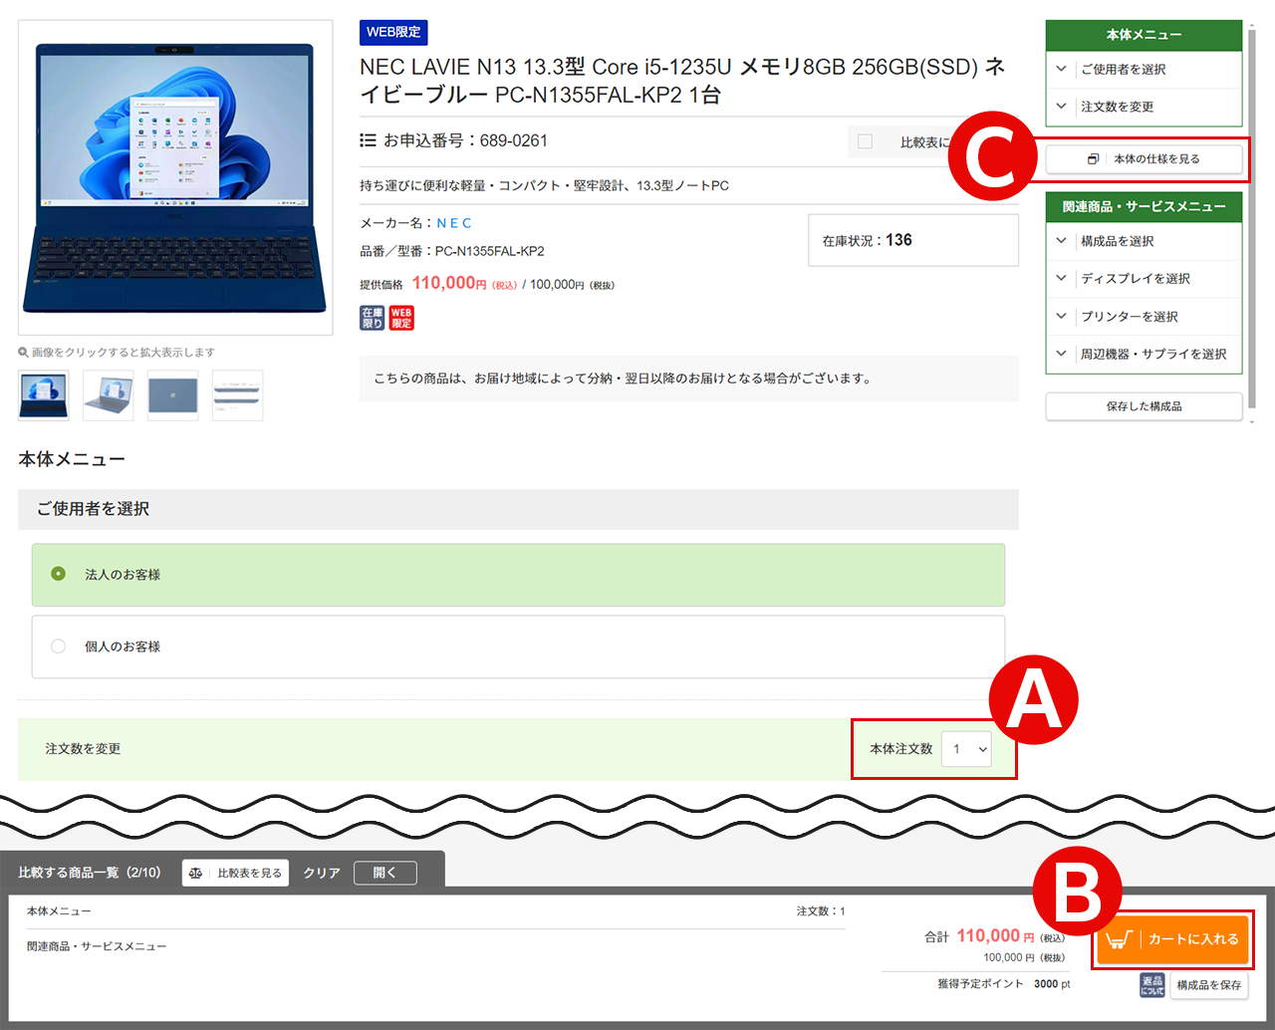
Task: Click the 関連商品・サービスメニュー sidebar header
Action: coord(1144,207)
